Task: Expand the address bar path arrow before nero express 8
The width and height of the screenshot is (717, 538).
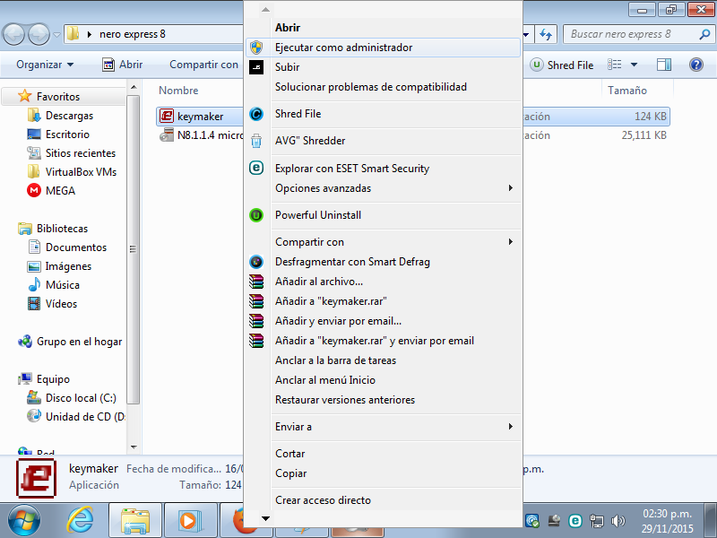Action: click(x=89, y=34)
